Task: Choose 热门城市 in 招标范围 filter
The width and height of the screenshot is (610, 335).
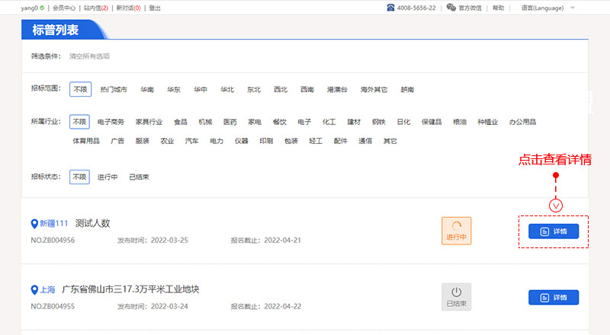Action: pyautogui.click(x=114, y=89)
